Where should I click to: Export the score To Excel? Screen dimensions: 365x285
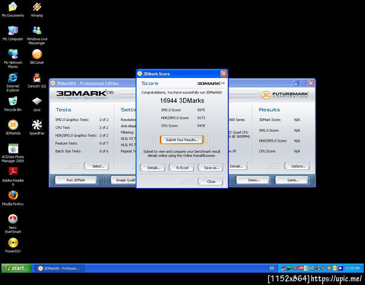tap(182, 168)
